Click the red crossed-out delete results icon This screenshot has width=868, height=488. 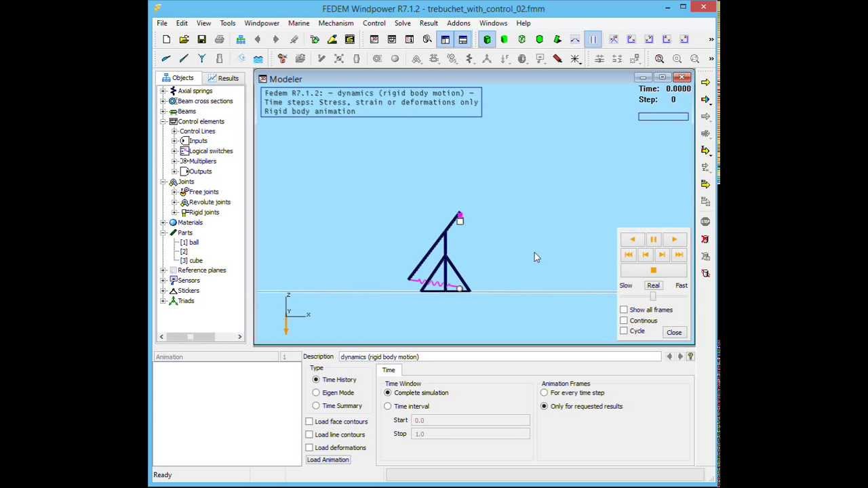click(x=705, y=239)
